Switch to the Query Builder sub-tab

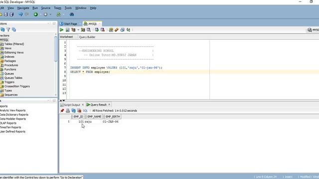87,37
